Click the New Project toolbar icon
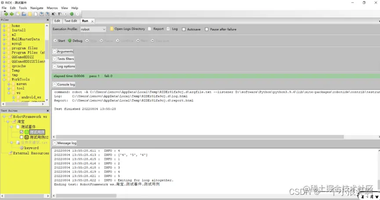This screenshot has width=380, height=200. [18, 14]
